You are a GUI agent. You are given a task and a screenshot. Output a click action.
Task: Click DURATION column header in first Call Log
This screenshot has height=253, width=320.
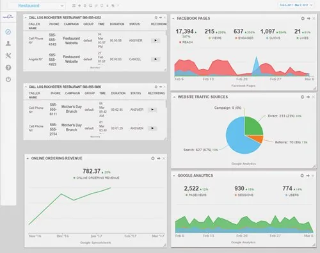117,24
